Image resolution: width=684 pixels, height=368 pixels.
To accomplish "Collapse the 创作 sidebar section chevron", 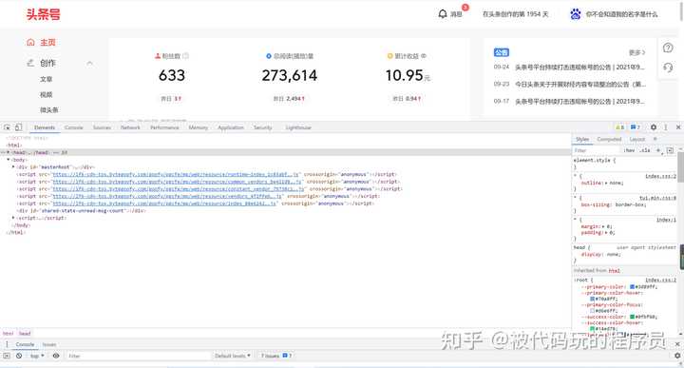I will [89, 64].
